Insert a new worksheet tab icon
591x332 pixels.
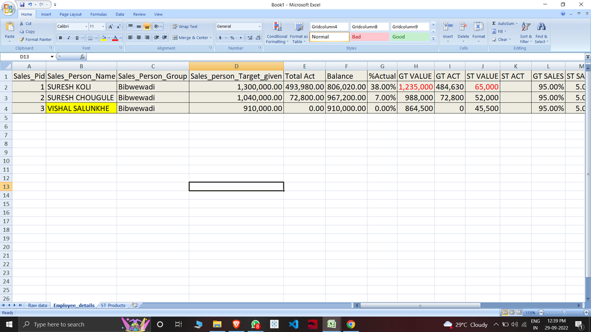pos(134,305)
